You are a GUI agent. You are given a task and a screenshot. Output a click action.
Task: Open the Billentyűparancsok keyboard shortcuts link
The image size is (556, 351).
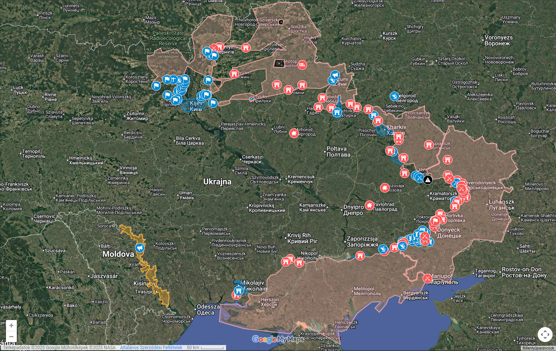538,348
